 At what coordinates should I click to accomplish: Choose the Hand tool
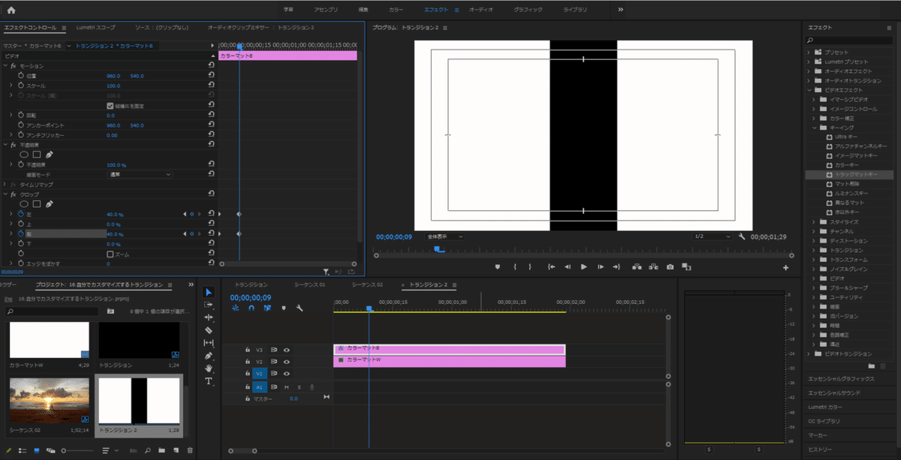pos(209,368)
